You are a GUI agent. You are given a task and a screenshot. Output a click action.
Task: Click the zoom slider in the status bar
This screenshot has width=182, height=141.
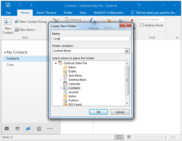[151, 137]
